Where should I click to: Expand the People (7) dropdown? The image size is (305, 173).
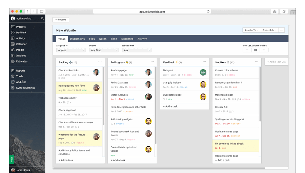tap(251, 30)
